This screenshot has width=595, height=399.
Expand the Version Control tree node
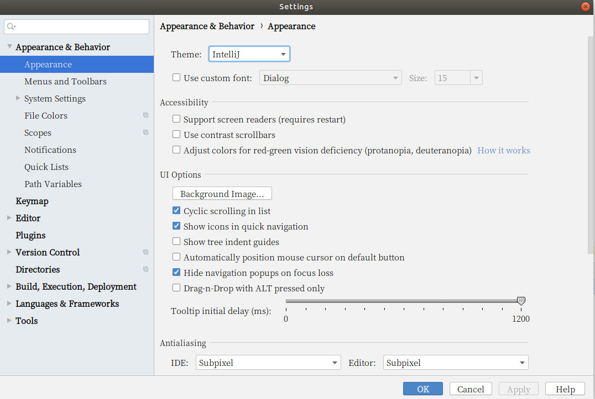point(9,252)
